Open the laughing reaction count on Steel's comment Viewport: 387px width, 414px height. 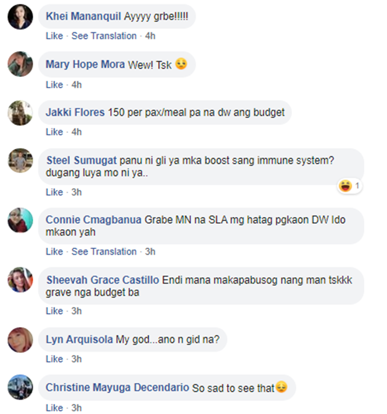coord(349,186)
